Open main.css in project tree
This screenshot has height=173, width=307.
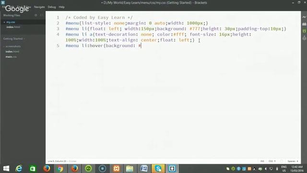(11, 57)
